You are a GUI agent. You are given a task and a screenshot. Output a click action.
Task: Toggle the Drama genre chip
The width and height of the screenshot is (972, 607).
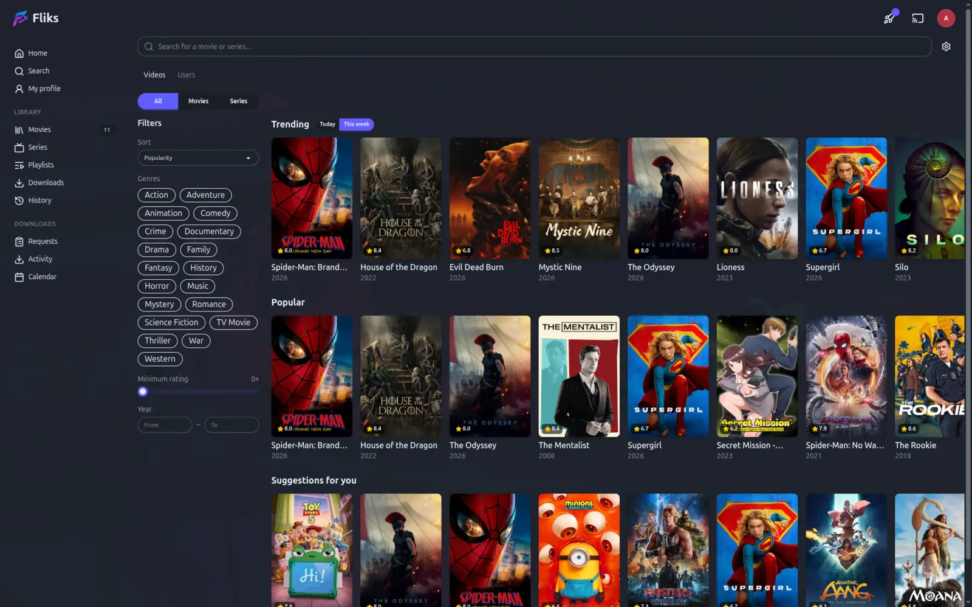point(157,249)
